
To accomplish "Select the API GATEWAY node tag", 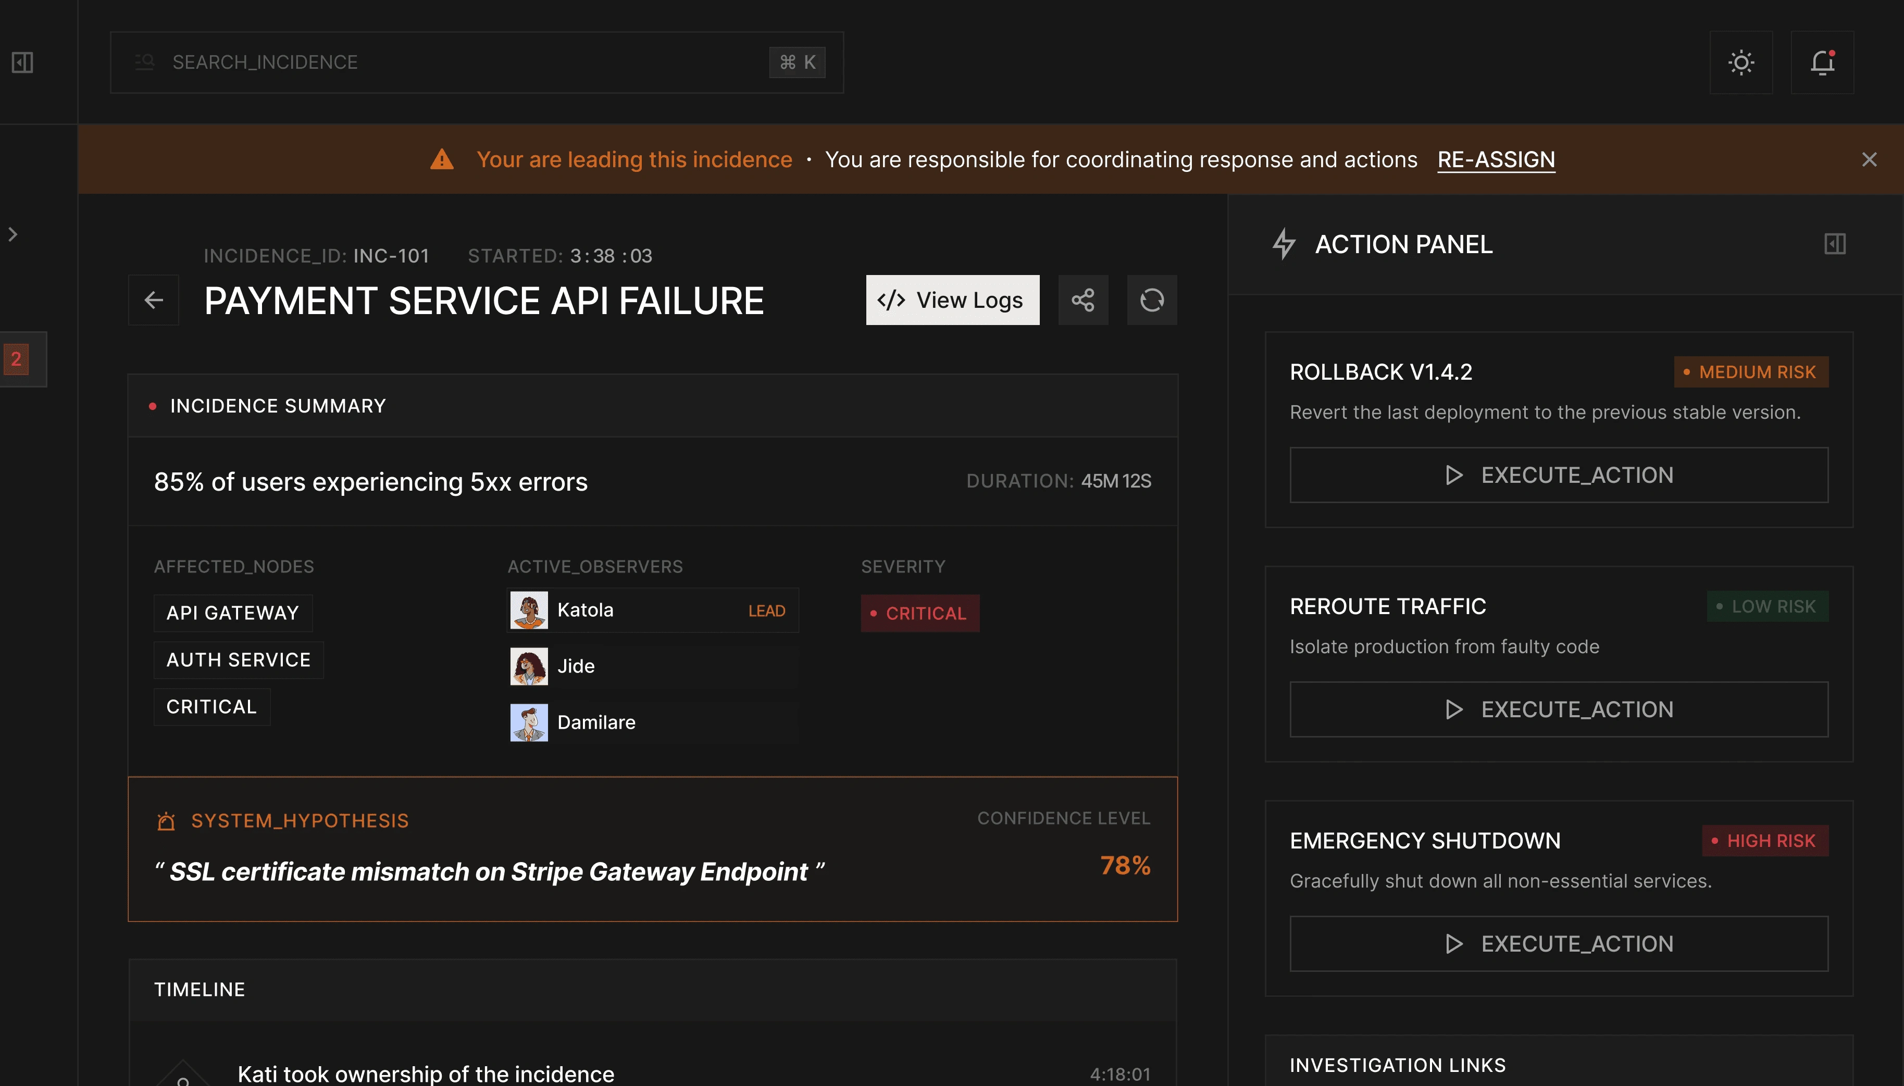I will 233,613.
